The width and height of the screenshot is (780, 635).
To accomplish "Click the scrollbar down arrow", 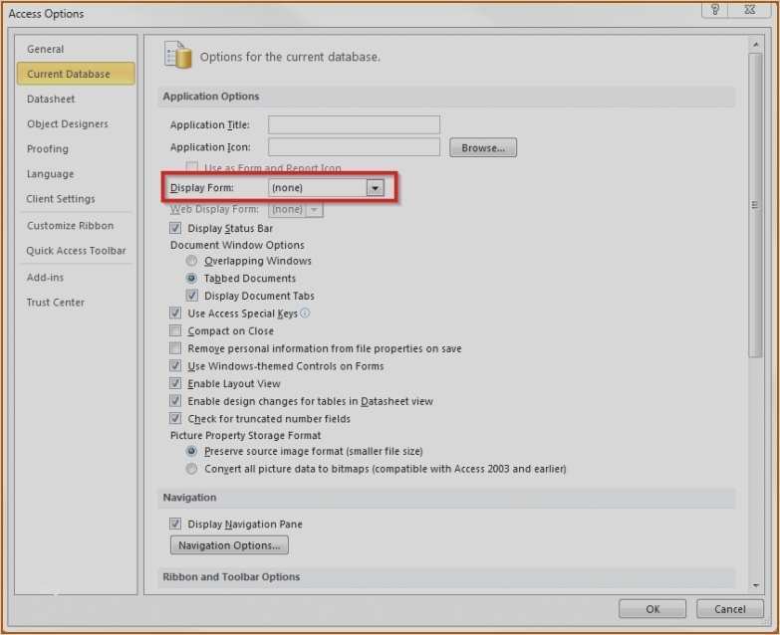I will (756, 585).
